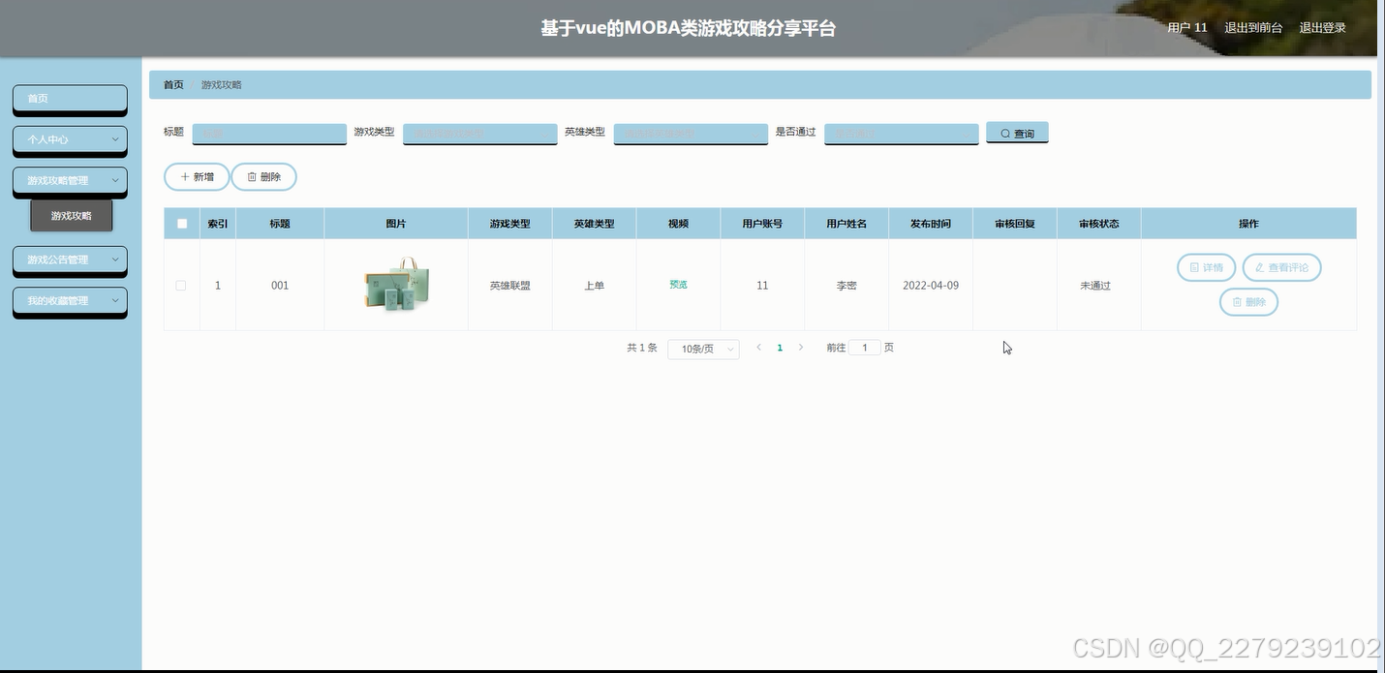The image size is (1385, 673).
Task: Click the plus icon on the 新增 button
Action: tap(184, 176)
